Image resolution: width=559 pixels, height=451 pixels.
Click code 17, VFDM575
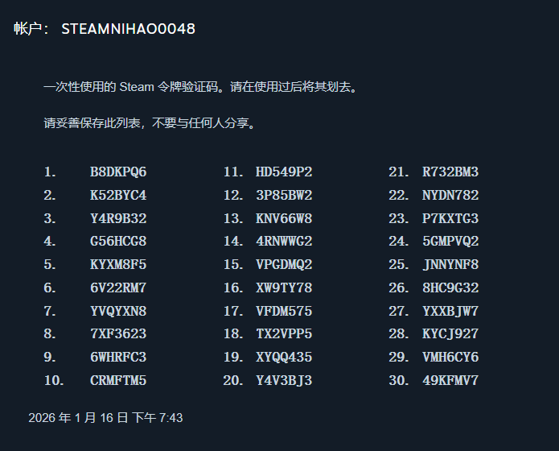click(x=284, y=311)
